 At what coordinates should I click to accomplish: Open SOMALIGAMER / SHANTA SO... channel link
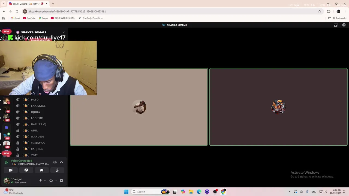click(31, 164)
